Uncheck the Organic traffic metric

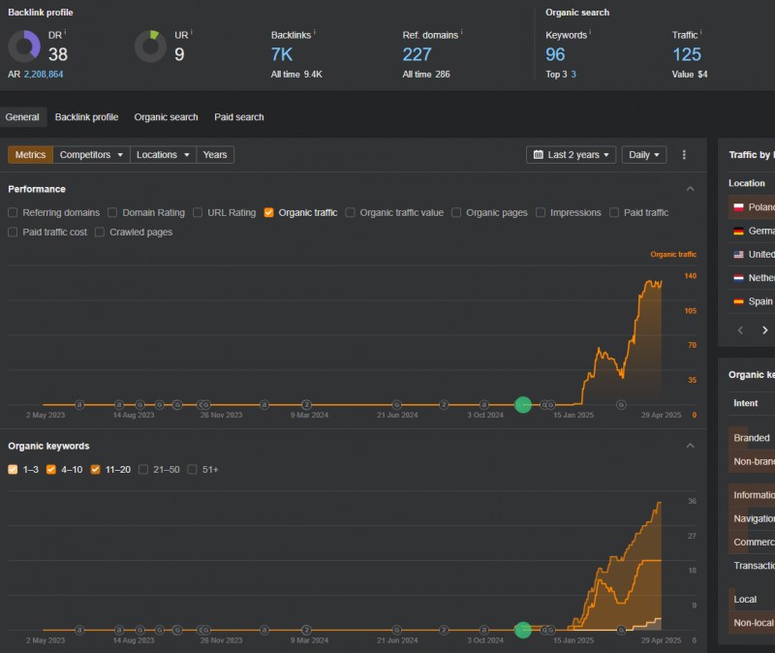click(x=268, y=212)
